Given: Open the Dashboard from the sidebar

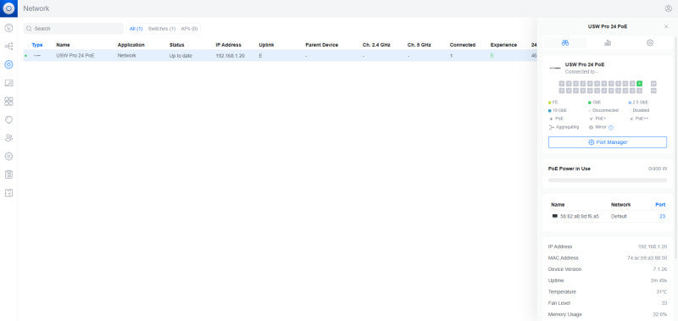Looking at the screenshot, I should pyautogui.click(x=8, y=28).
